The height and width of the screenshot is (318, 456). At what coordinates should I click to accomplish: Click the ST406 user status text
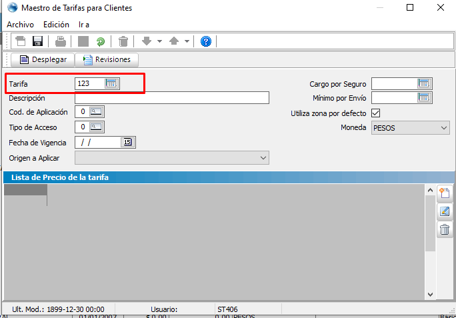coord(227,309)
